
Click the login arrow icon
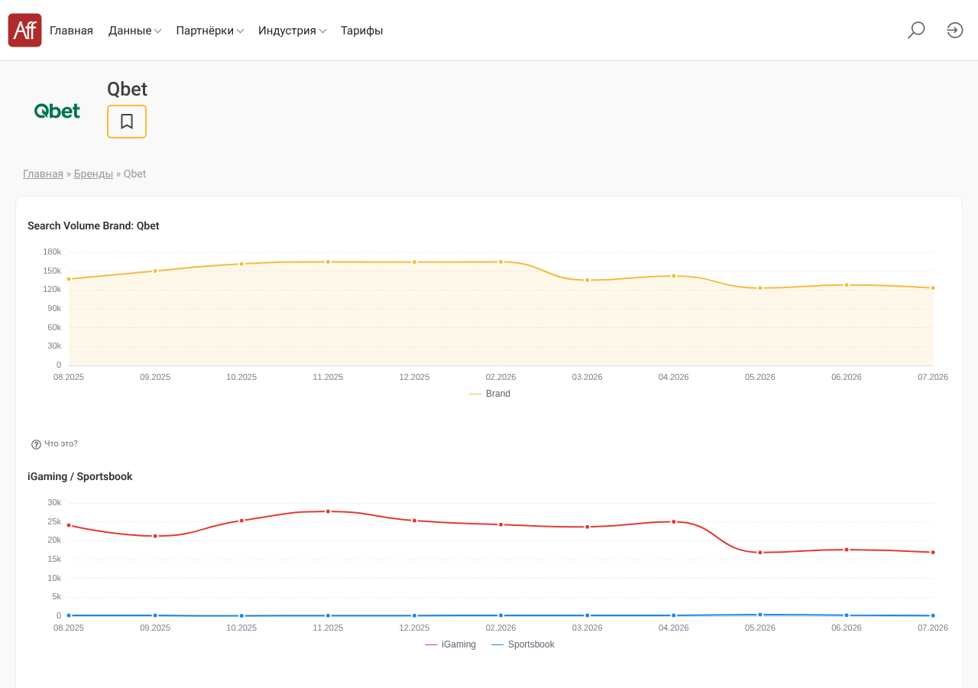tap(955, 31)
